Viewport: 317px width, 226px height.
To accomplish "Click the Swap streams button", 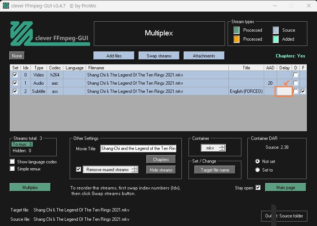I will [x=159, y=56].
